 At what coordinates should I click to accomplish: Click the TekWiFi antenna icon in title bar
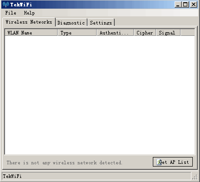(x=6, y=5)
